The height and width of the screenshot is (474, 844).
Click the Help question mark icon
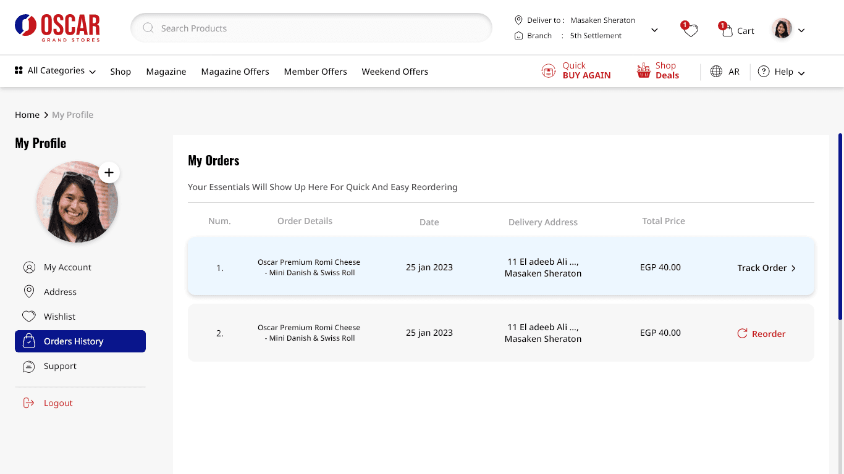point(764,72)
